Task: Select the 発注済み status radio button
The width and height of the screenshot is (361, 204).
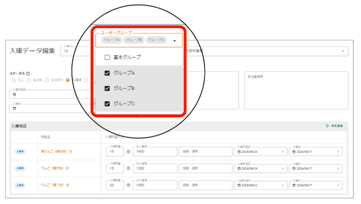Action: point(47,80)
